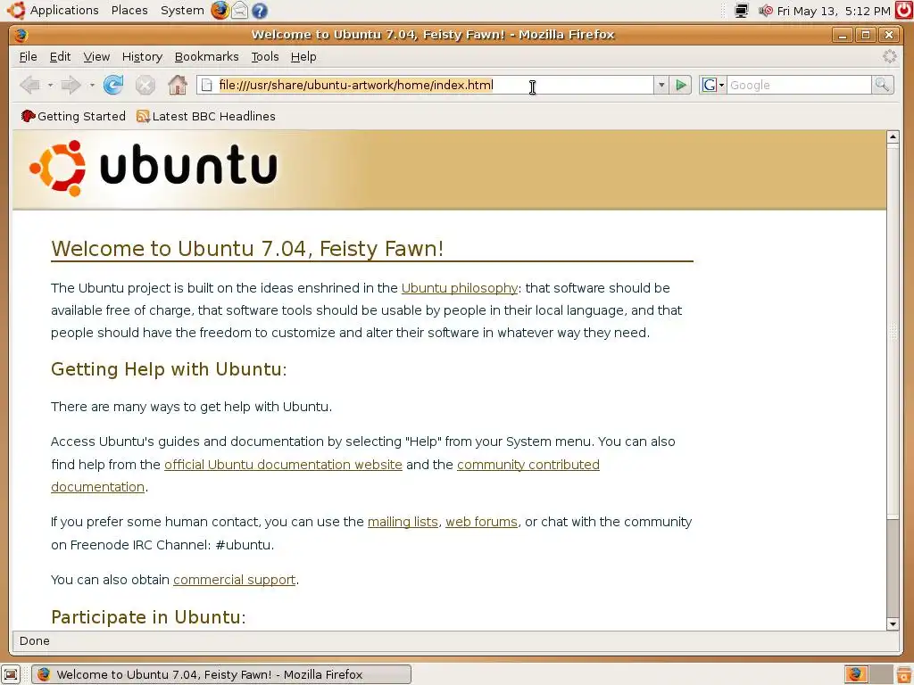Open the Applications menu
This screenshot has height=685, width=914.
[64, 11]
